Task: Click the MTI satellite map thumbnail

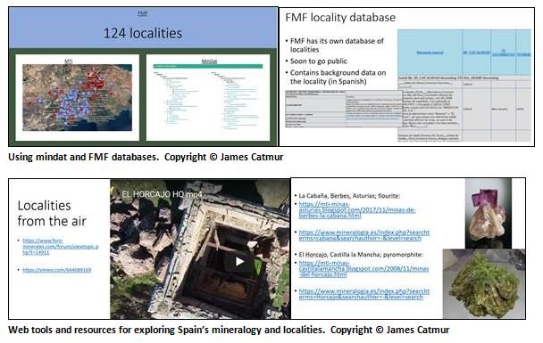Action: (77, 97)
